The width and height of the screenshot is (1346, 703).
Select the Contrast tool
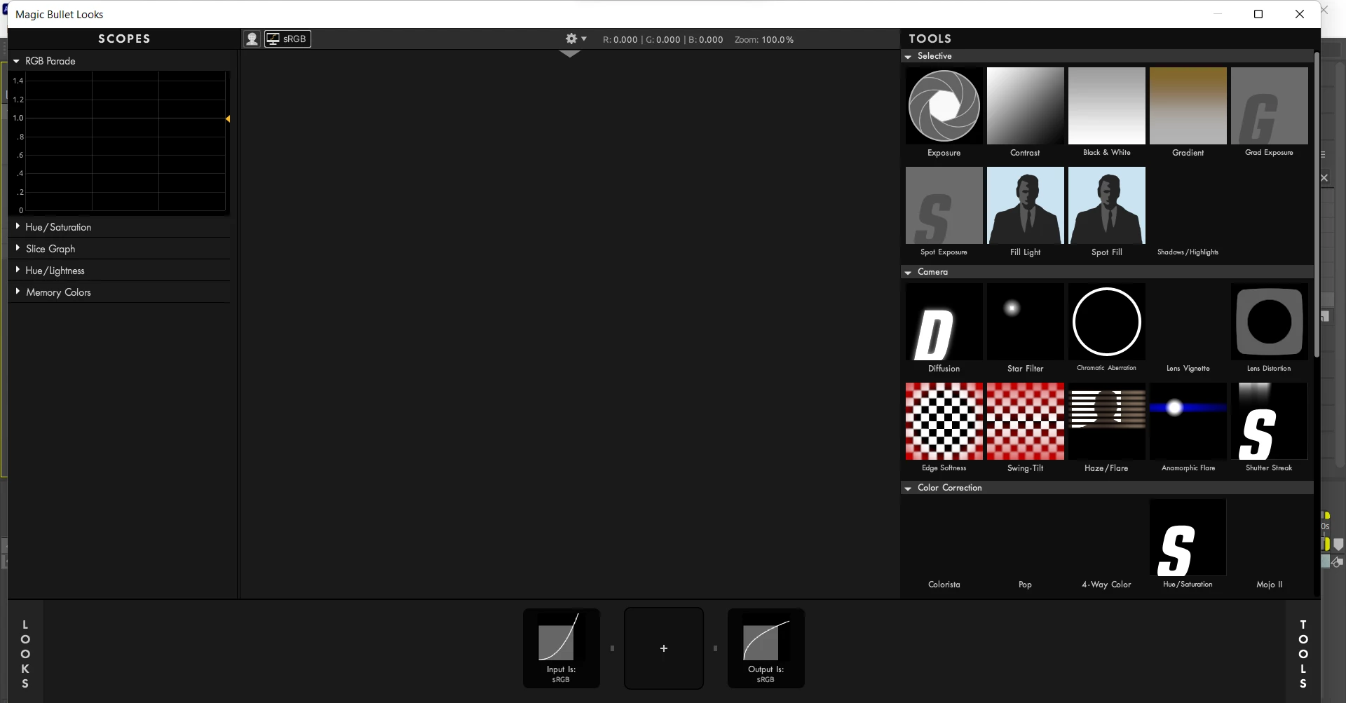click(1025, 112)
